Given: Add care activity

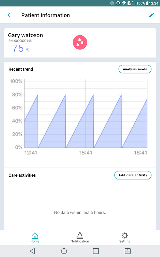Looking at the screenshot, I should (133, 175).
